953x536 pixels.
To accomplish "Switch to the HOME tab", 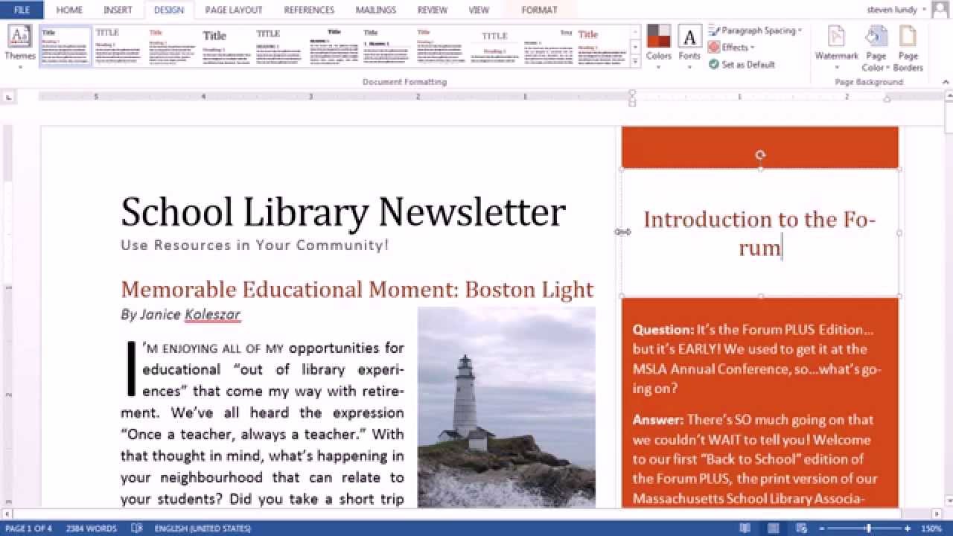I will (69, 10).
